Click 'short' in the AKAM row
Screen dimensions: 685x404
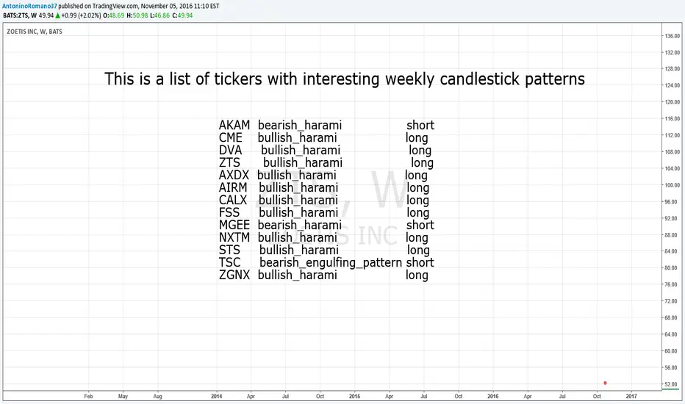point(420,126)
